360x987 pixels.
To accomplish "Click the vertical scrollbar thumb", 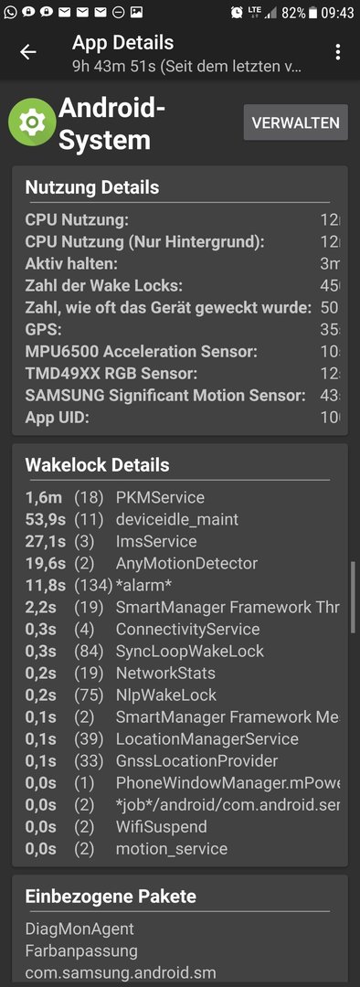I will [x=353, y=596].
